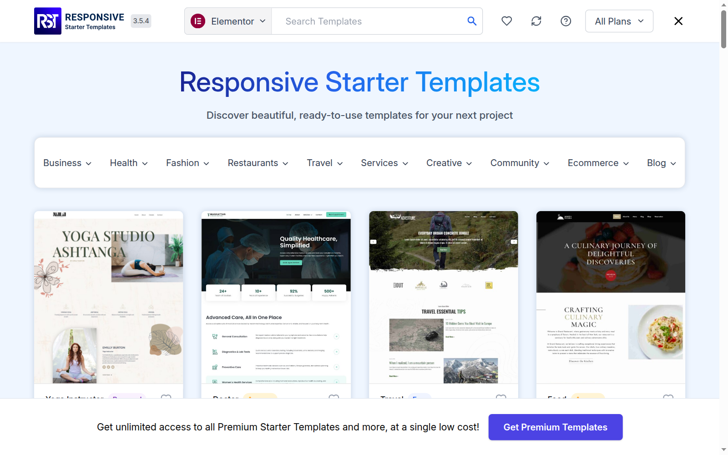Expand the Blog category menu
The width and height of the screenshot is (728, 455).
click(662, 163)
